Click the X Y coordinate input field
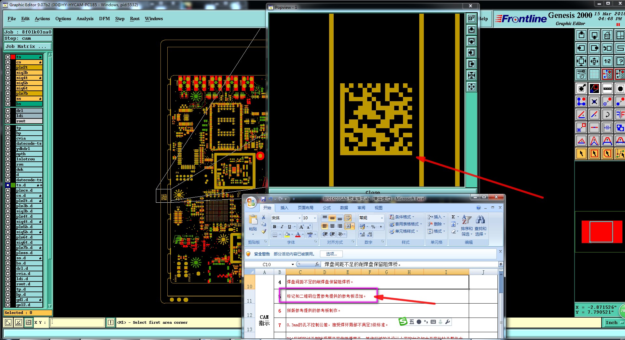The image size is (625, 340). tap(77, 322)
